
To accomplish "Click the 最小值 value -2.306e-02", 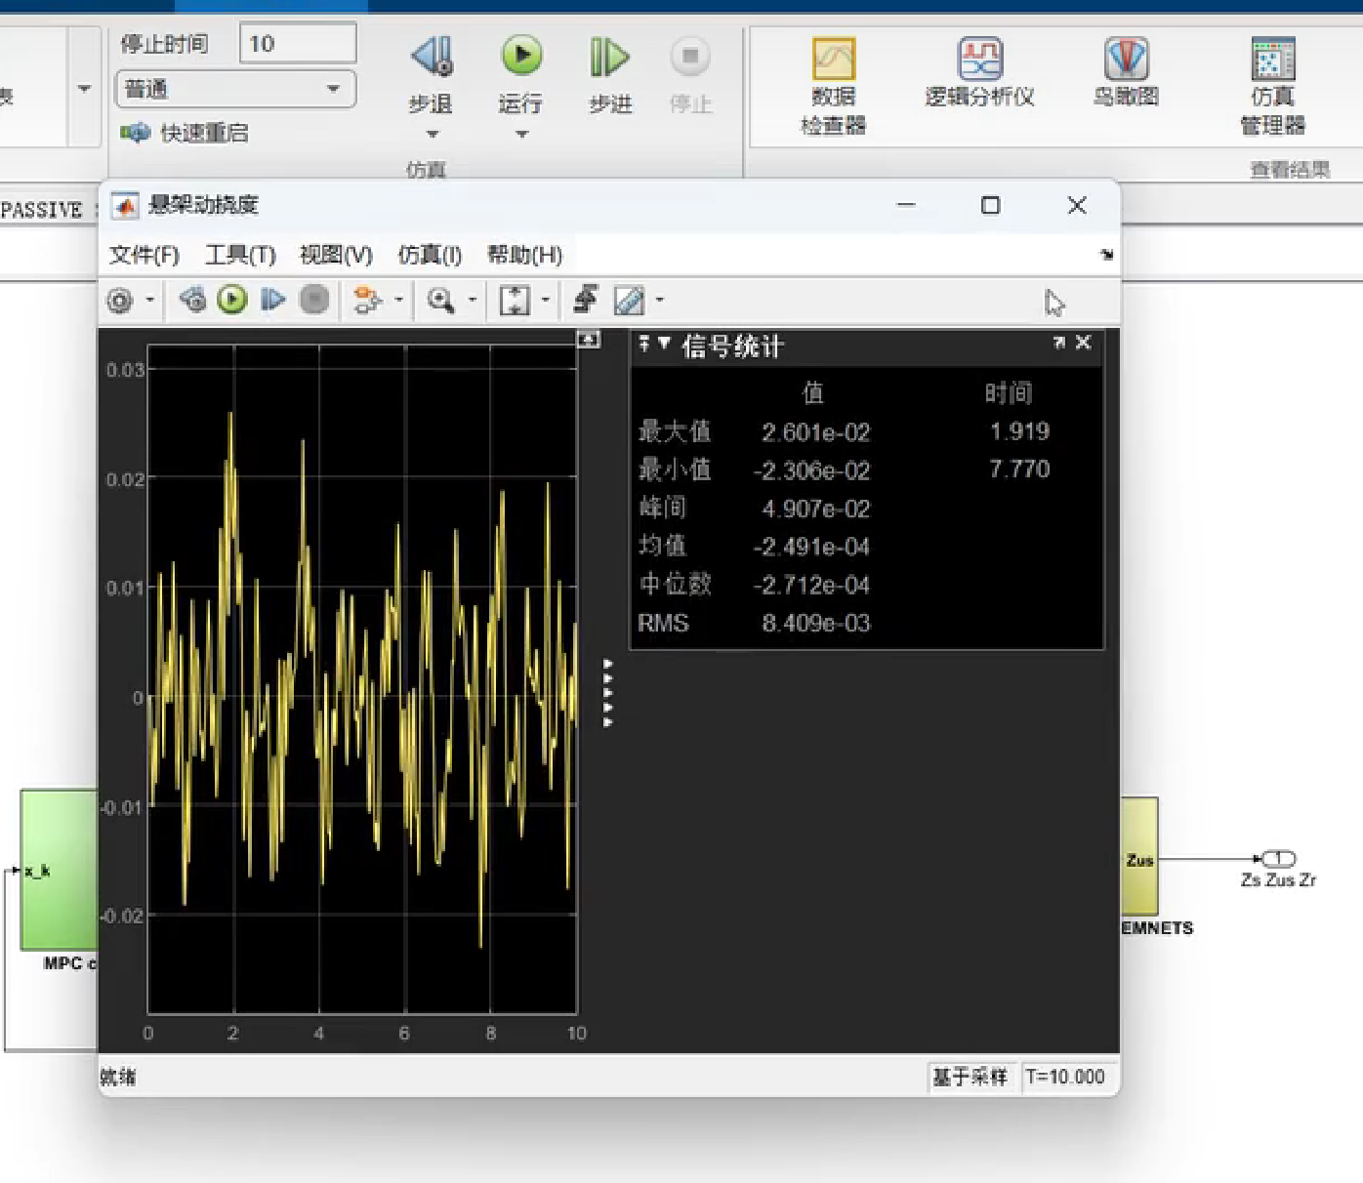I will click(811, 470).
